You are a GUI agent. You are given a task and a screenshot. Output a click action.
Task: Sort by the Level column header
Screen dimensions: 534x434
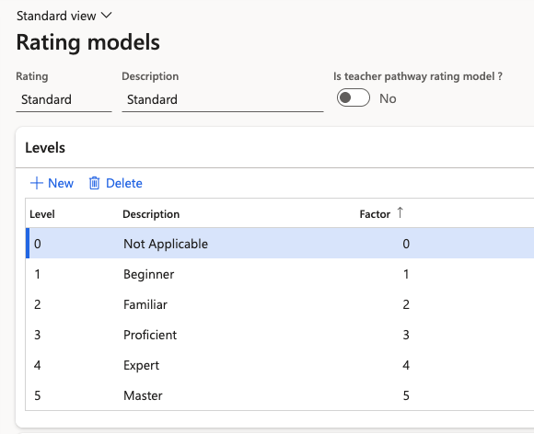pyautogui.click(x=42, y=214)
